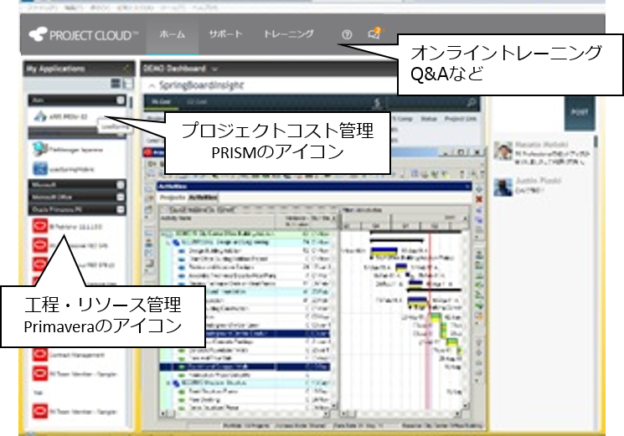Launch the ARES PRISM application icon
Screen dimensions: 624x436
pyautogui.click(x=40, y=117)
